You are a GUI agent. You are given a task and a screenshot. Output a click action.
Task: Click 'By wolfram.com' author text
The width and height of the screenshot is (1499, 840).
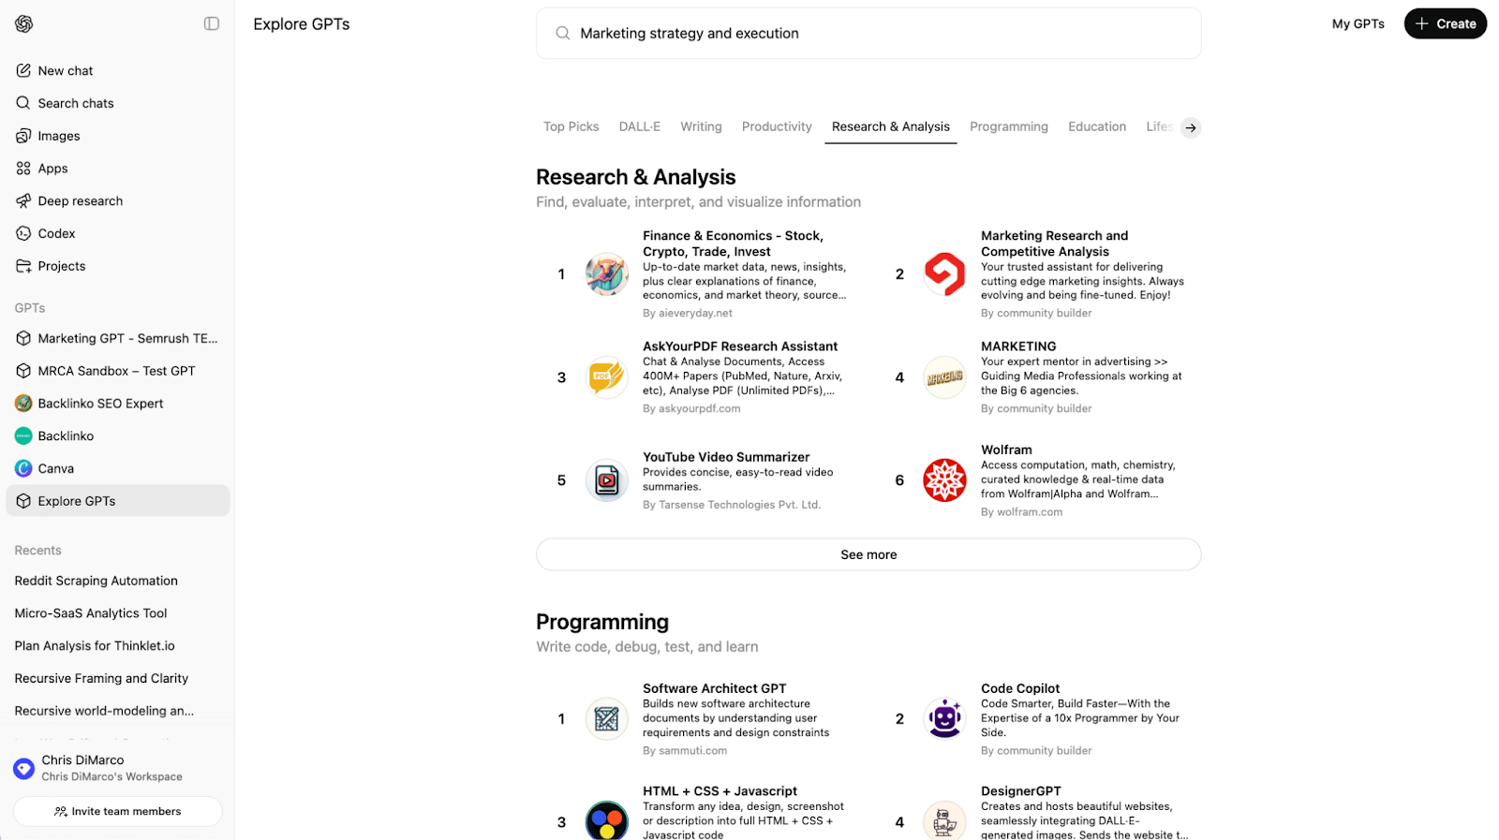[1022, 512]
